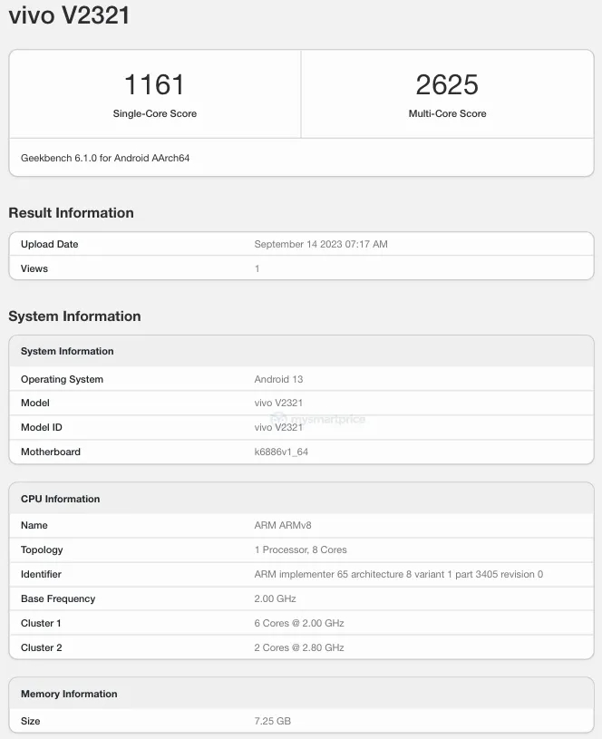Select 2 Cores @ 2.80 GHz value
Viewport: 602px width, 739px height.
click(299, 648)
